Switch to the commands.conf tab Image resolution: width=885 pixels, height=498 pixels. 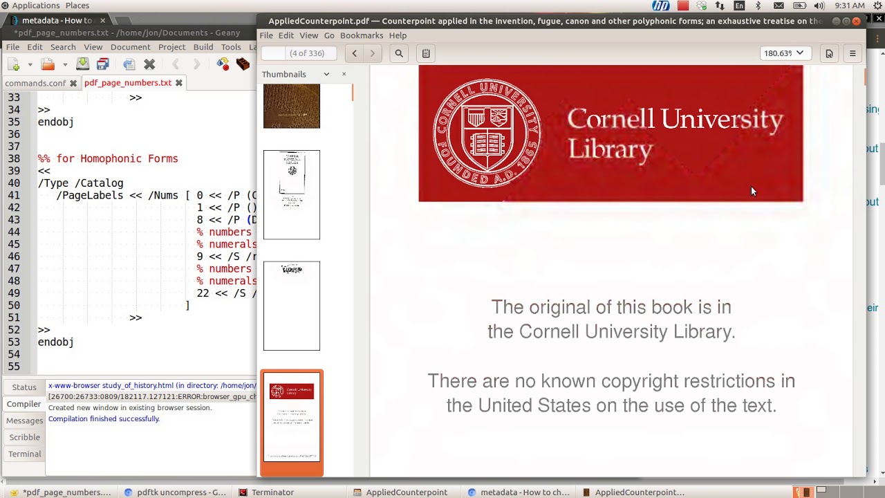pos(35,83)
